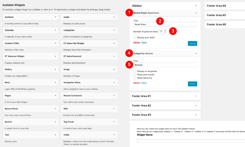Click red step marker number 2
Image resolution: width=245 pixels, height=147 pixels.
(160, 21)
